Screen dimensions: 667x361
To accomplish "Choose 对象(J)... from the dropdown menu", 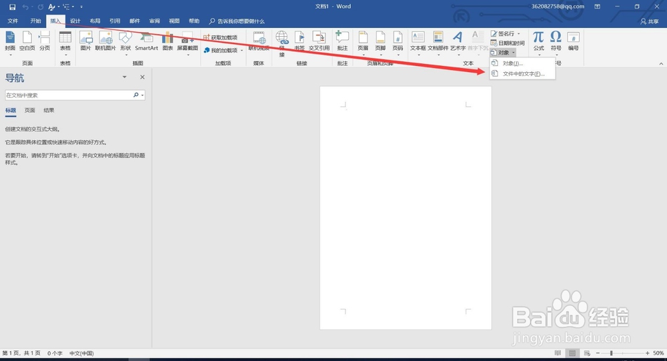I will 522,63.
